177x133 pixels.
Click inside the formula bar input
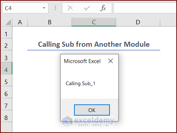(145, 8)
